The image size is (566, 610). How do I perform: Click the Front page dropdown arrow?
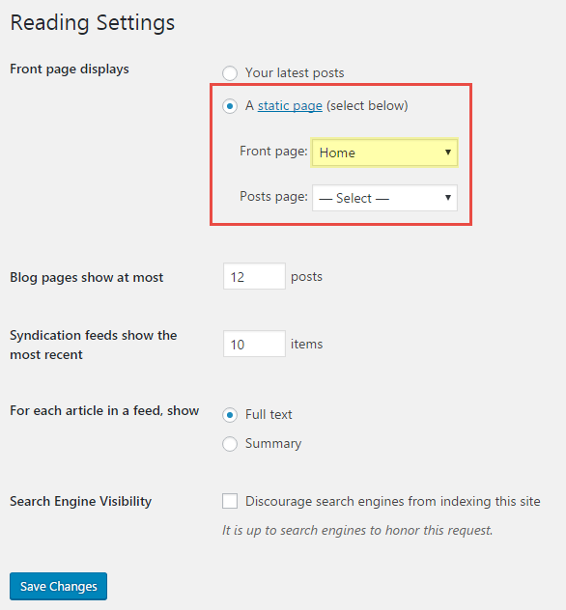click(448, 152)
